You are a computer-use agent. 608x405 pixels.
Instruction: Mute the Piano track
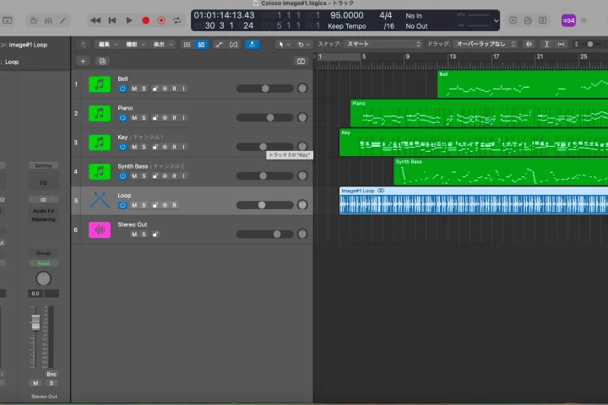tap(134, 118)
